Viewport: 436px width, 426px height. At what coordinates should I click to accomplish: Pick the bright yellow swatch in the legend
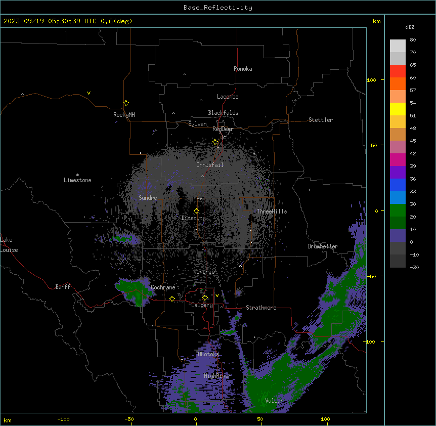pos(398,109)
